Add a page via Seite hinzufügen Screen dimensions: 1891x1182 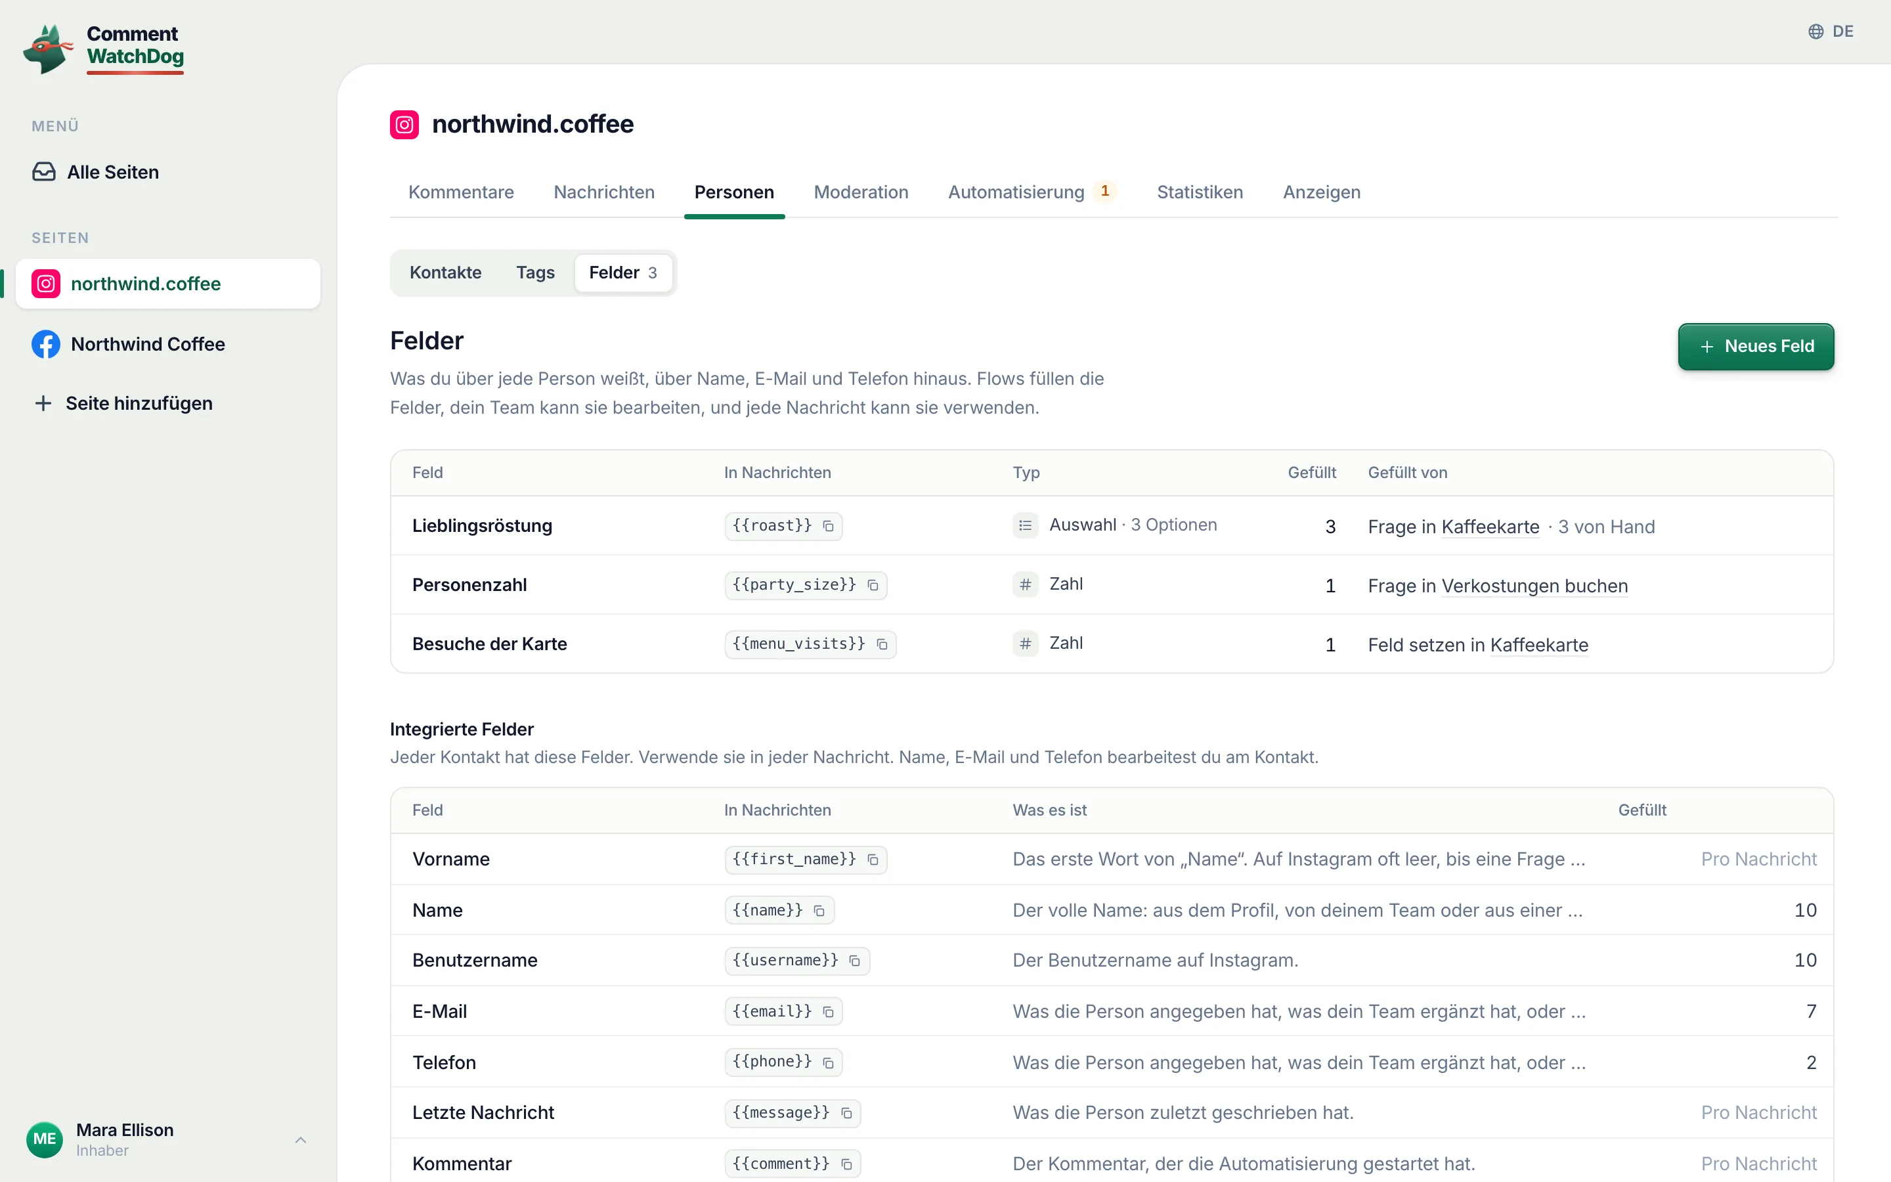point(123,403)
